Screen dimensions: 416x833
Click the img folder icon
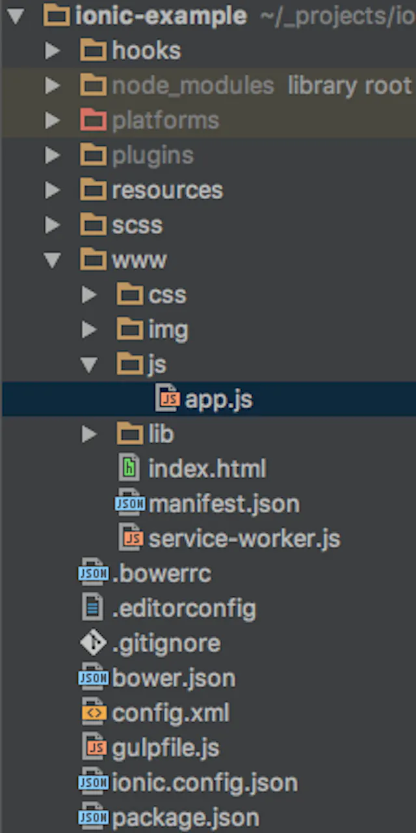[x=131, y=329]
